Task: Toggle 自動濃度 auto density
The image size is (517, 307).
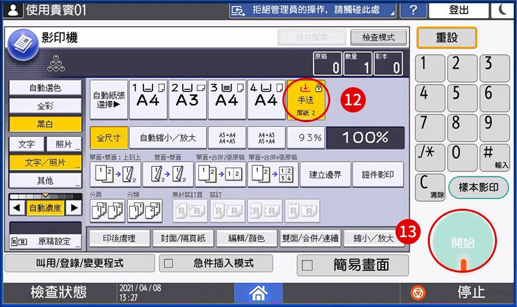Action: pos(45,207)
